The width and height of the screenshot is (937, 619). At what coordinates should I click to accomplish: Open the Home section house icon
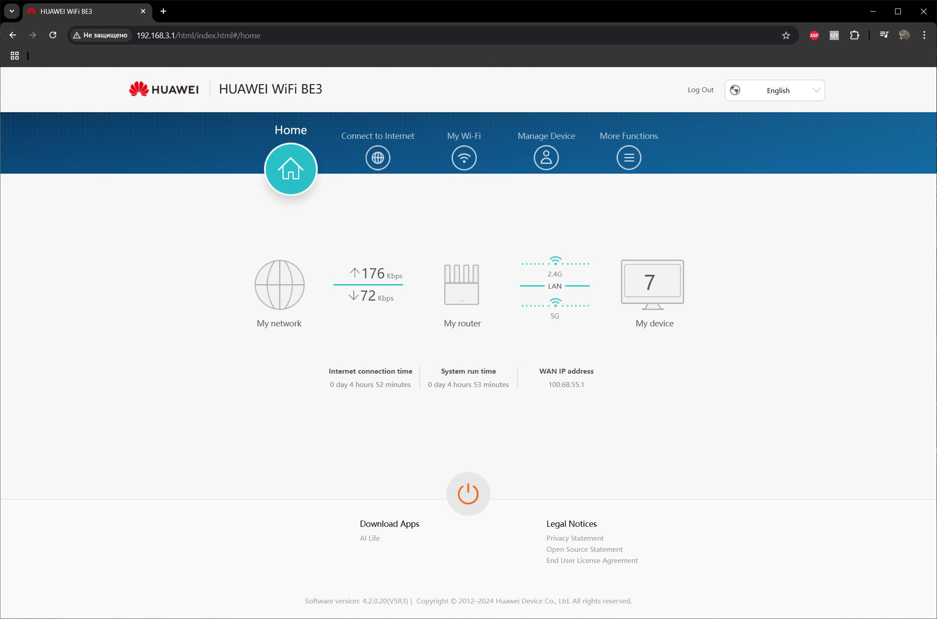291,169
